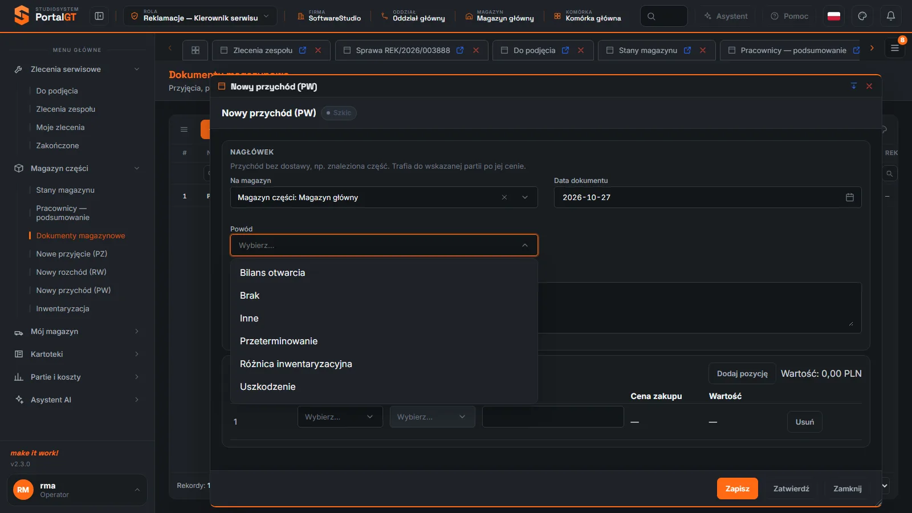This screenshot has width=912, height=513.
Task: Select Brak reason
Action: point(384,295)
